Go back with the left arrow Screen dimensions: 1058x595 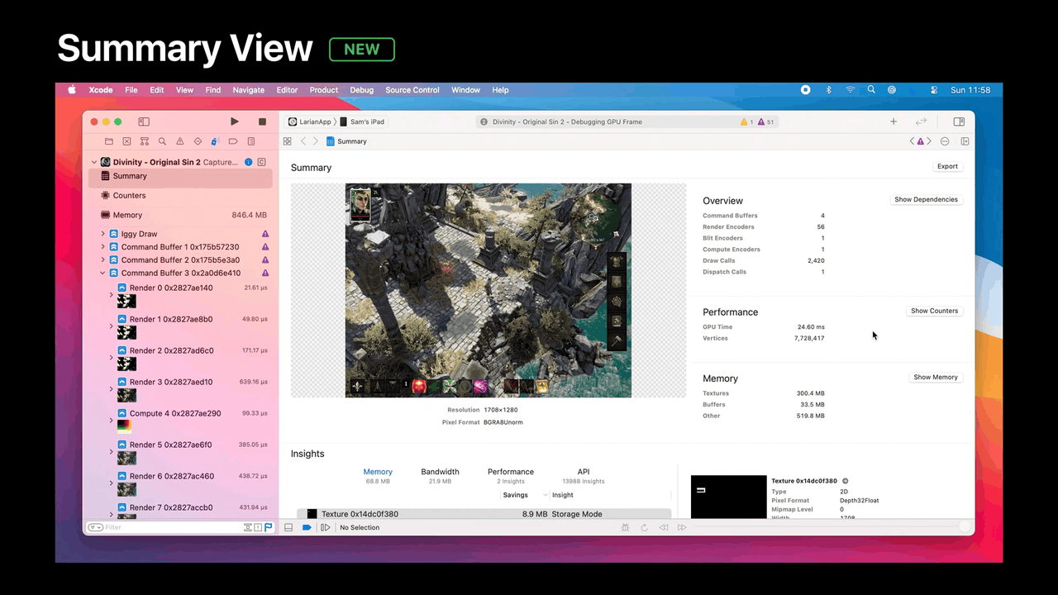click(303, 141)
